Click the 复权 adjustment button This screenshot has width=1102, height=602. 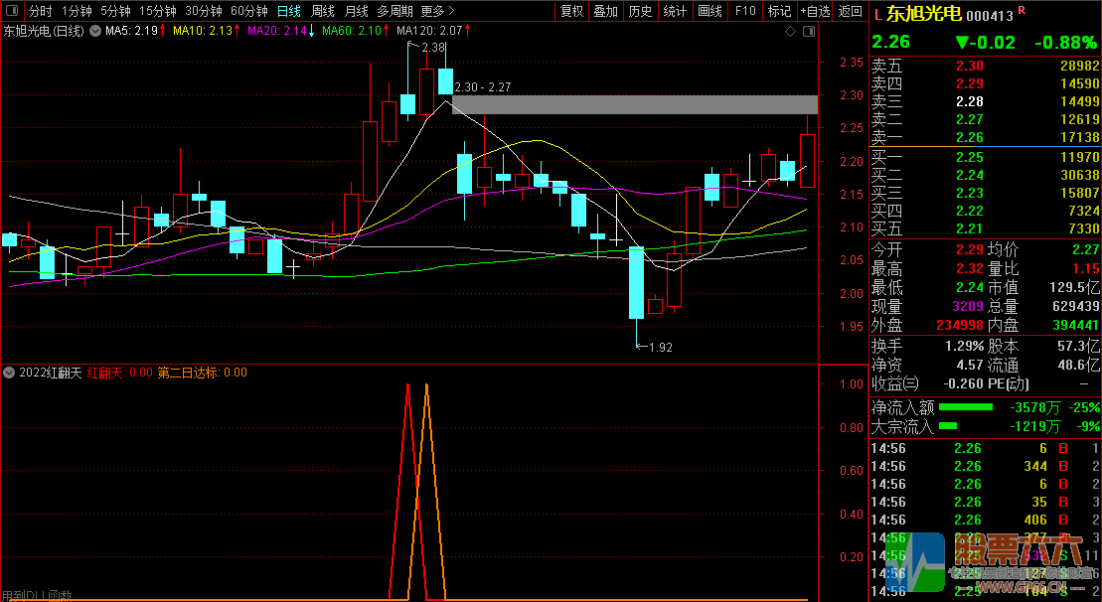pyautogui.click(x=571, y=11)
